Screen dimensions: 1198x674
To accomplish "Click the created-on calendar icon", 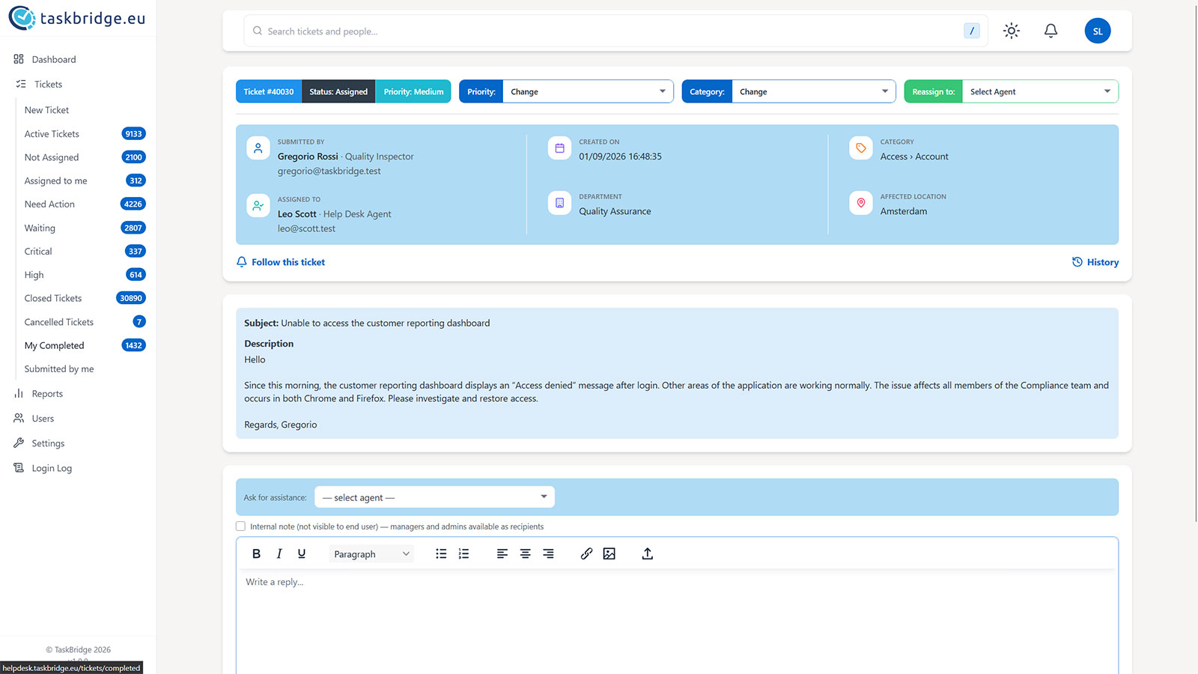I will pos(559,148).
